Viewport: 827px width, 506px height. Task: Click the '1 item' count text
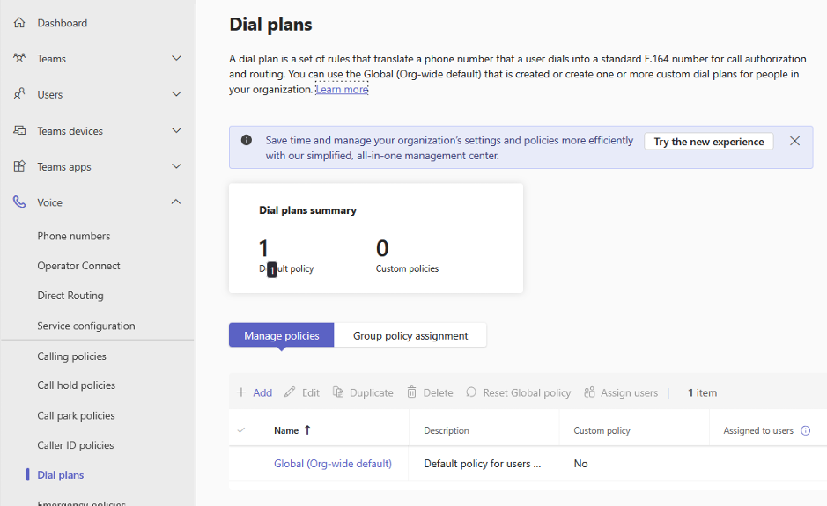(702, 392)
